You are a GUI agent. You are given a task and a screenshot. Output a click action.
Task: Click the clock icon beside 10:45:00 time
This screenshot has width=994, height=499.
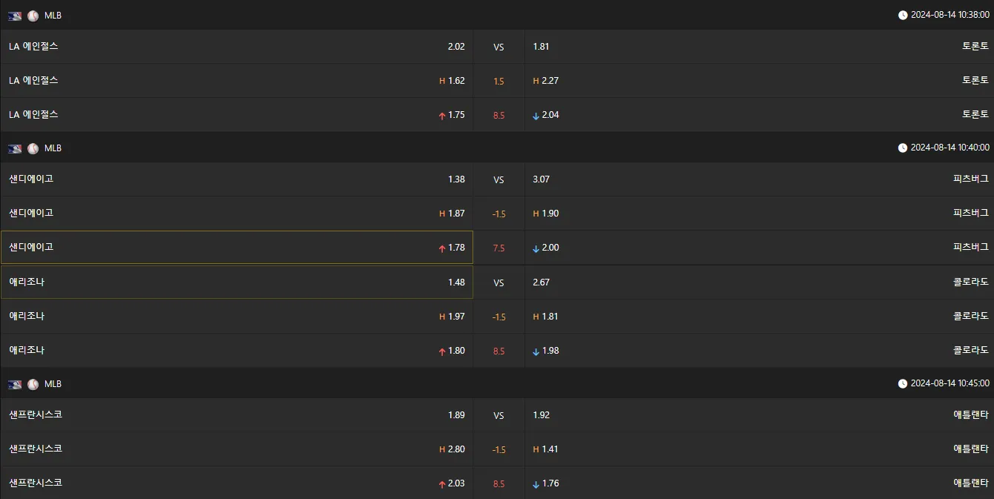click(903, 384)
